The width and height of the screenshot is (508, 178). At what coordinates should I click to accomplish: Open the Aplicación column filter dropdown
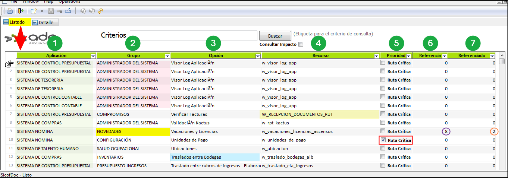point(93,56)
